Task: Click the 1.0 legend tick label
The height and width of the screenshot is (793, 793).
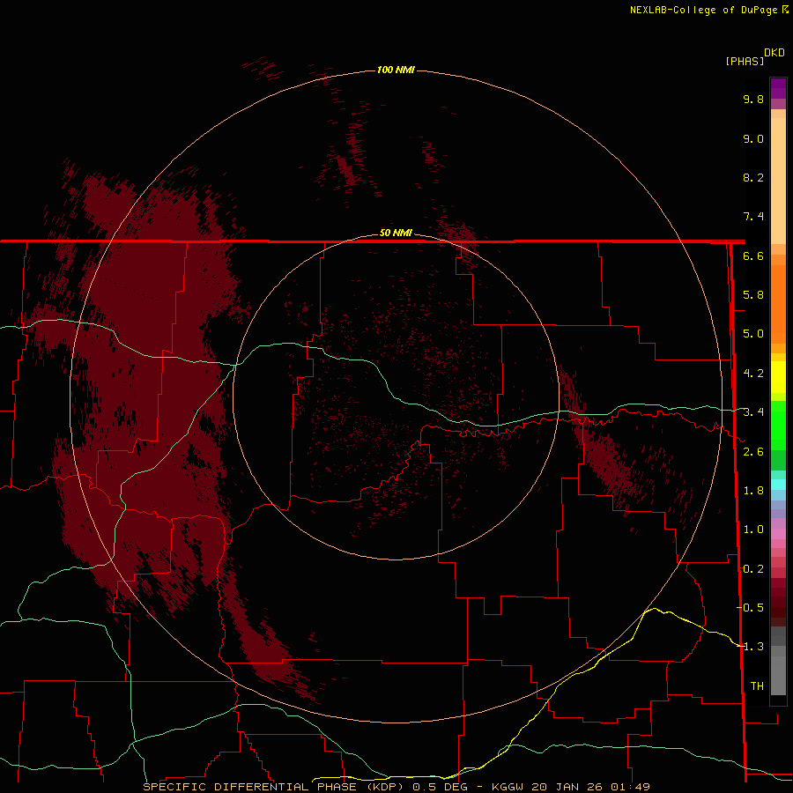Action: click(x=753, y=530)
